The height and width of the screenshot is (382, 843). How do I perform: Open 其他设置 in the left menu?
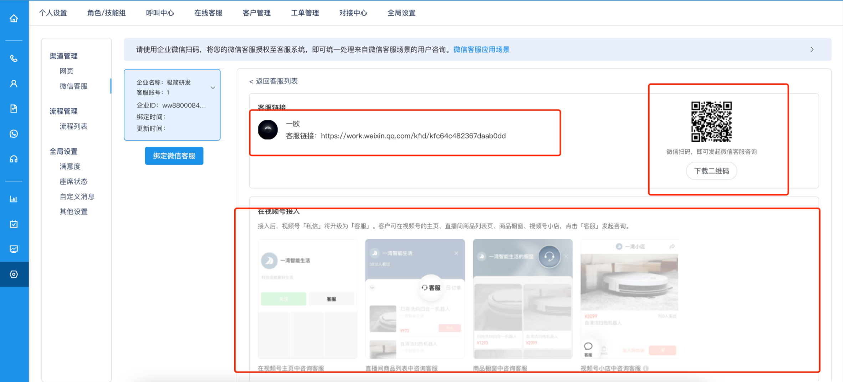[73, 211]
